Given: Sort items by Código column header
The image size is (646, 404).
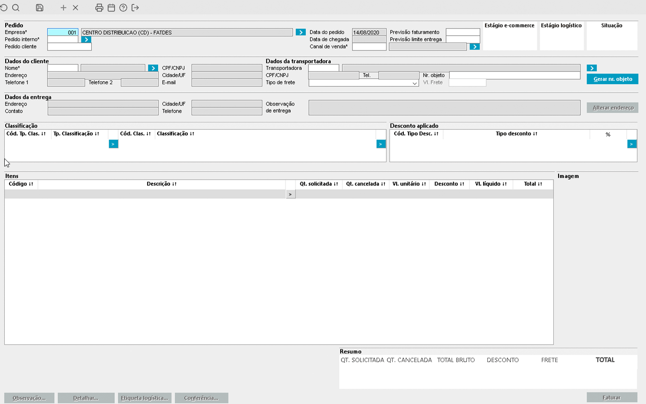Looking at the screenshot, I should point(21,184).
